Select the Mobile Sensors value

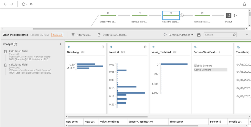tap(203, 66)
